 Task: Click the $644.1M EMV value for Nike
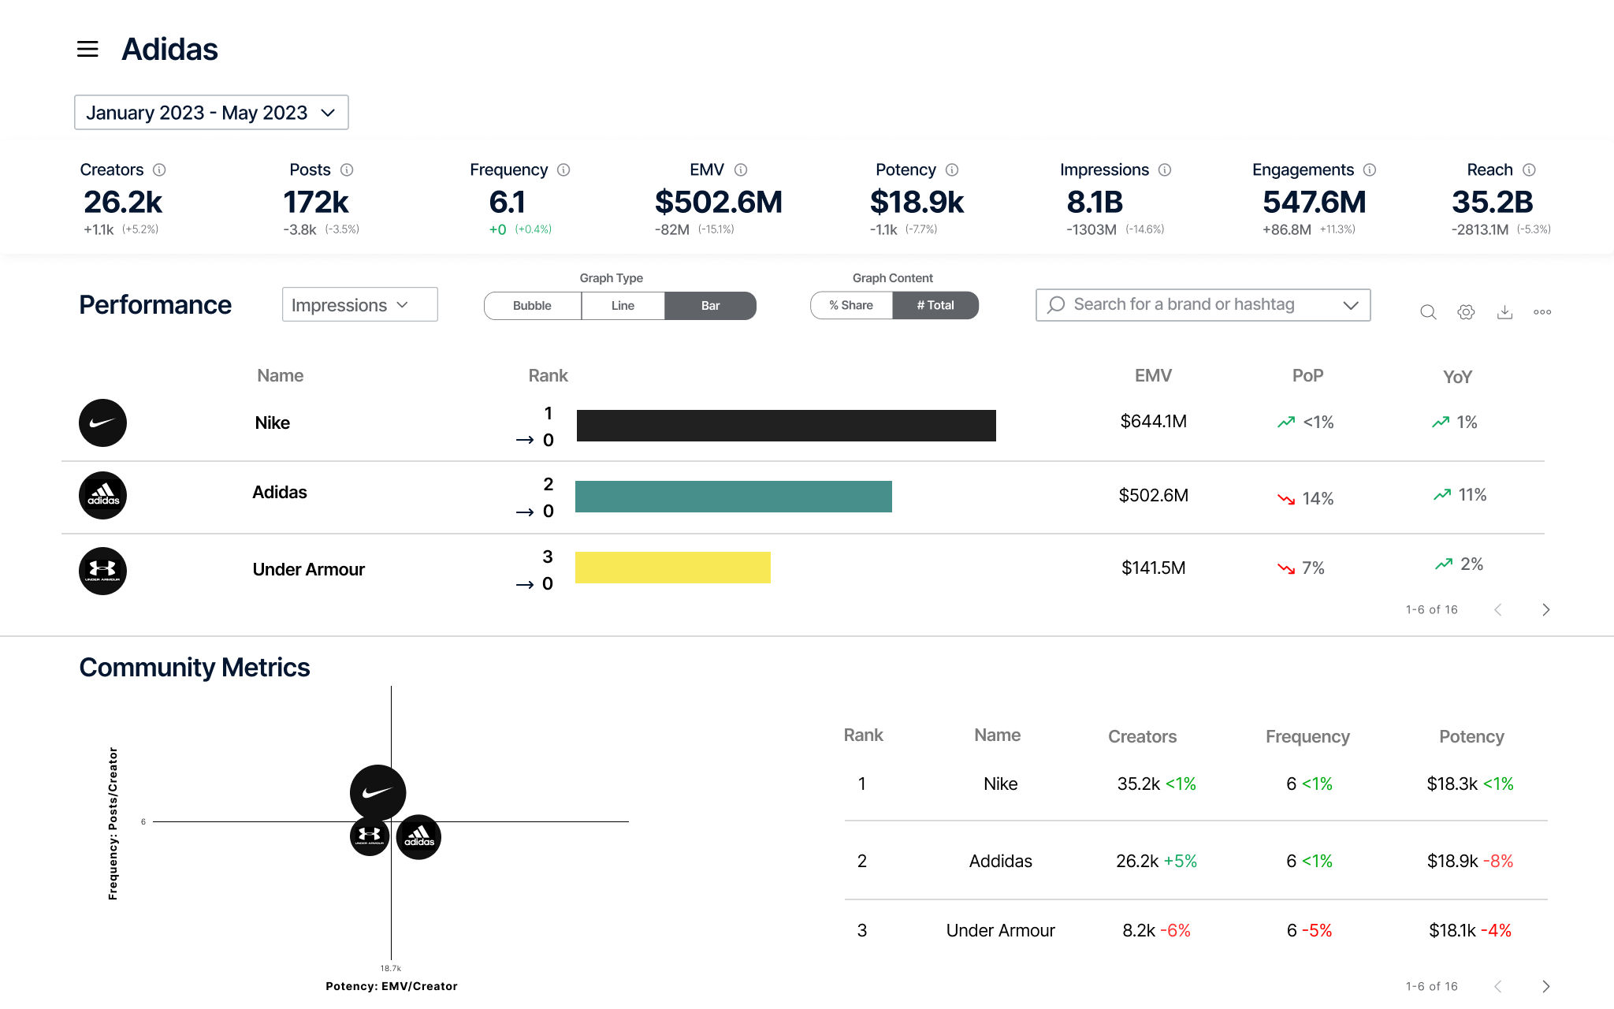pyautogui.click(x=1154, y=422)
